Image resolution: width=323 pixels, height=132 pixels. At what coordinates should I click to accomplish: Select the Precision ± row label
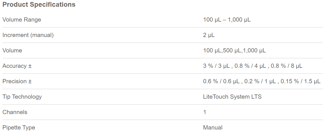17,81
